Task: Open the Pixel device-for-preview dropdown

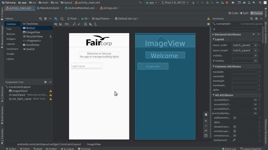Action: 73,18
